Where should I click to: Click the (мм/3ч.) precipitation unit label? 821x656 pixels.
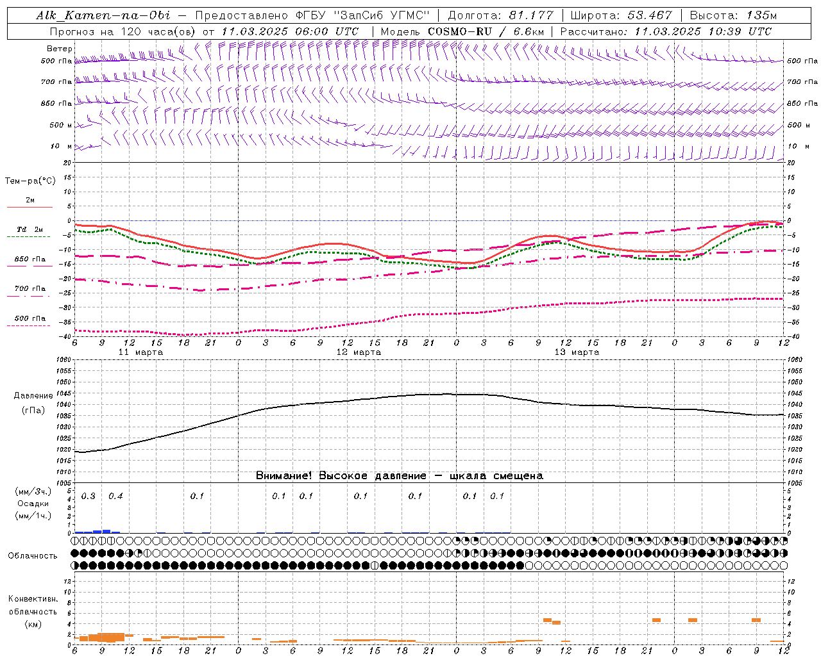[x=33, y=491]
